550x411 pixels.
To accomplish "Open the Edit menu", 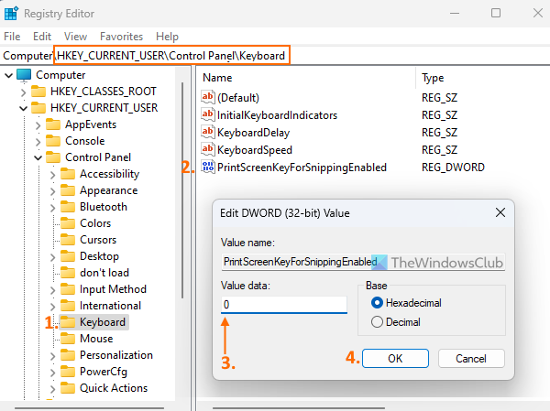I will [42, 37].
